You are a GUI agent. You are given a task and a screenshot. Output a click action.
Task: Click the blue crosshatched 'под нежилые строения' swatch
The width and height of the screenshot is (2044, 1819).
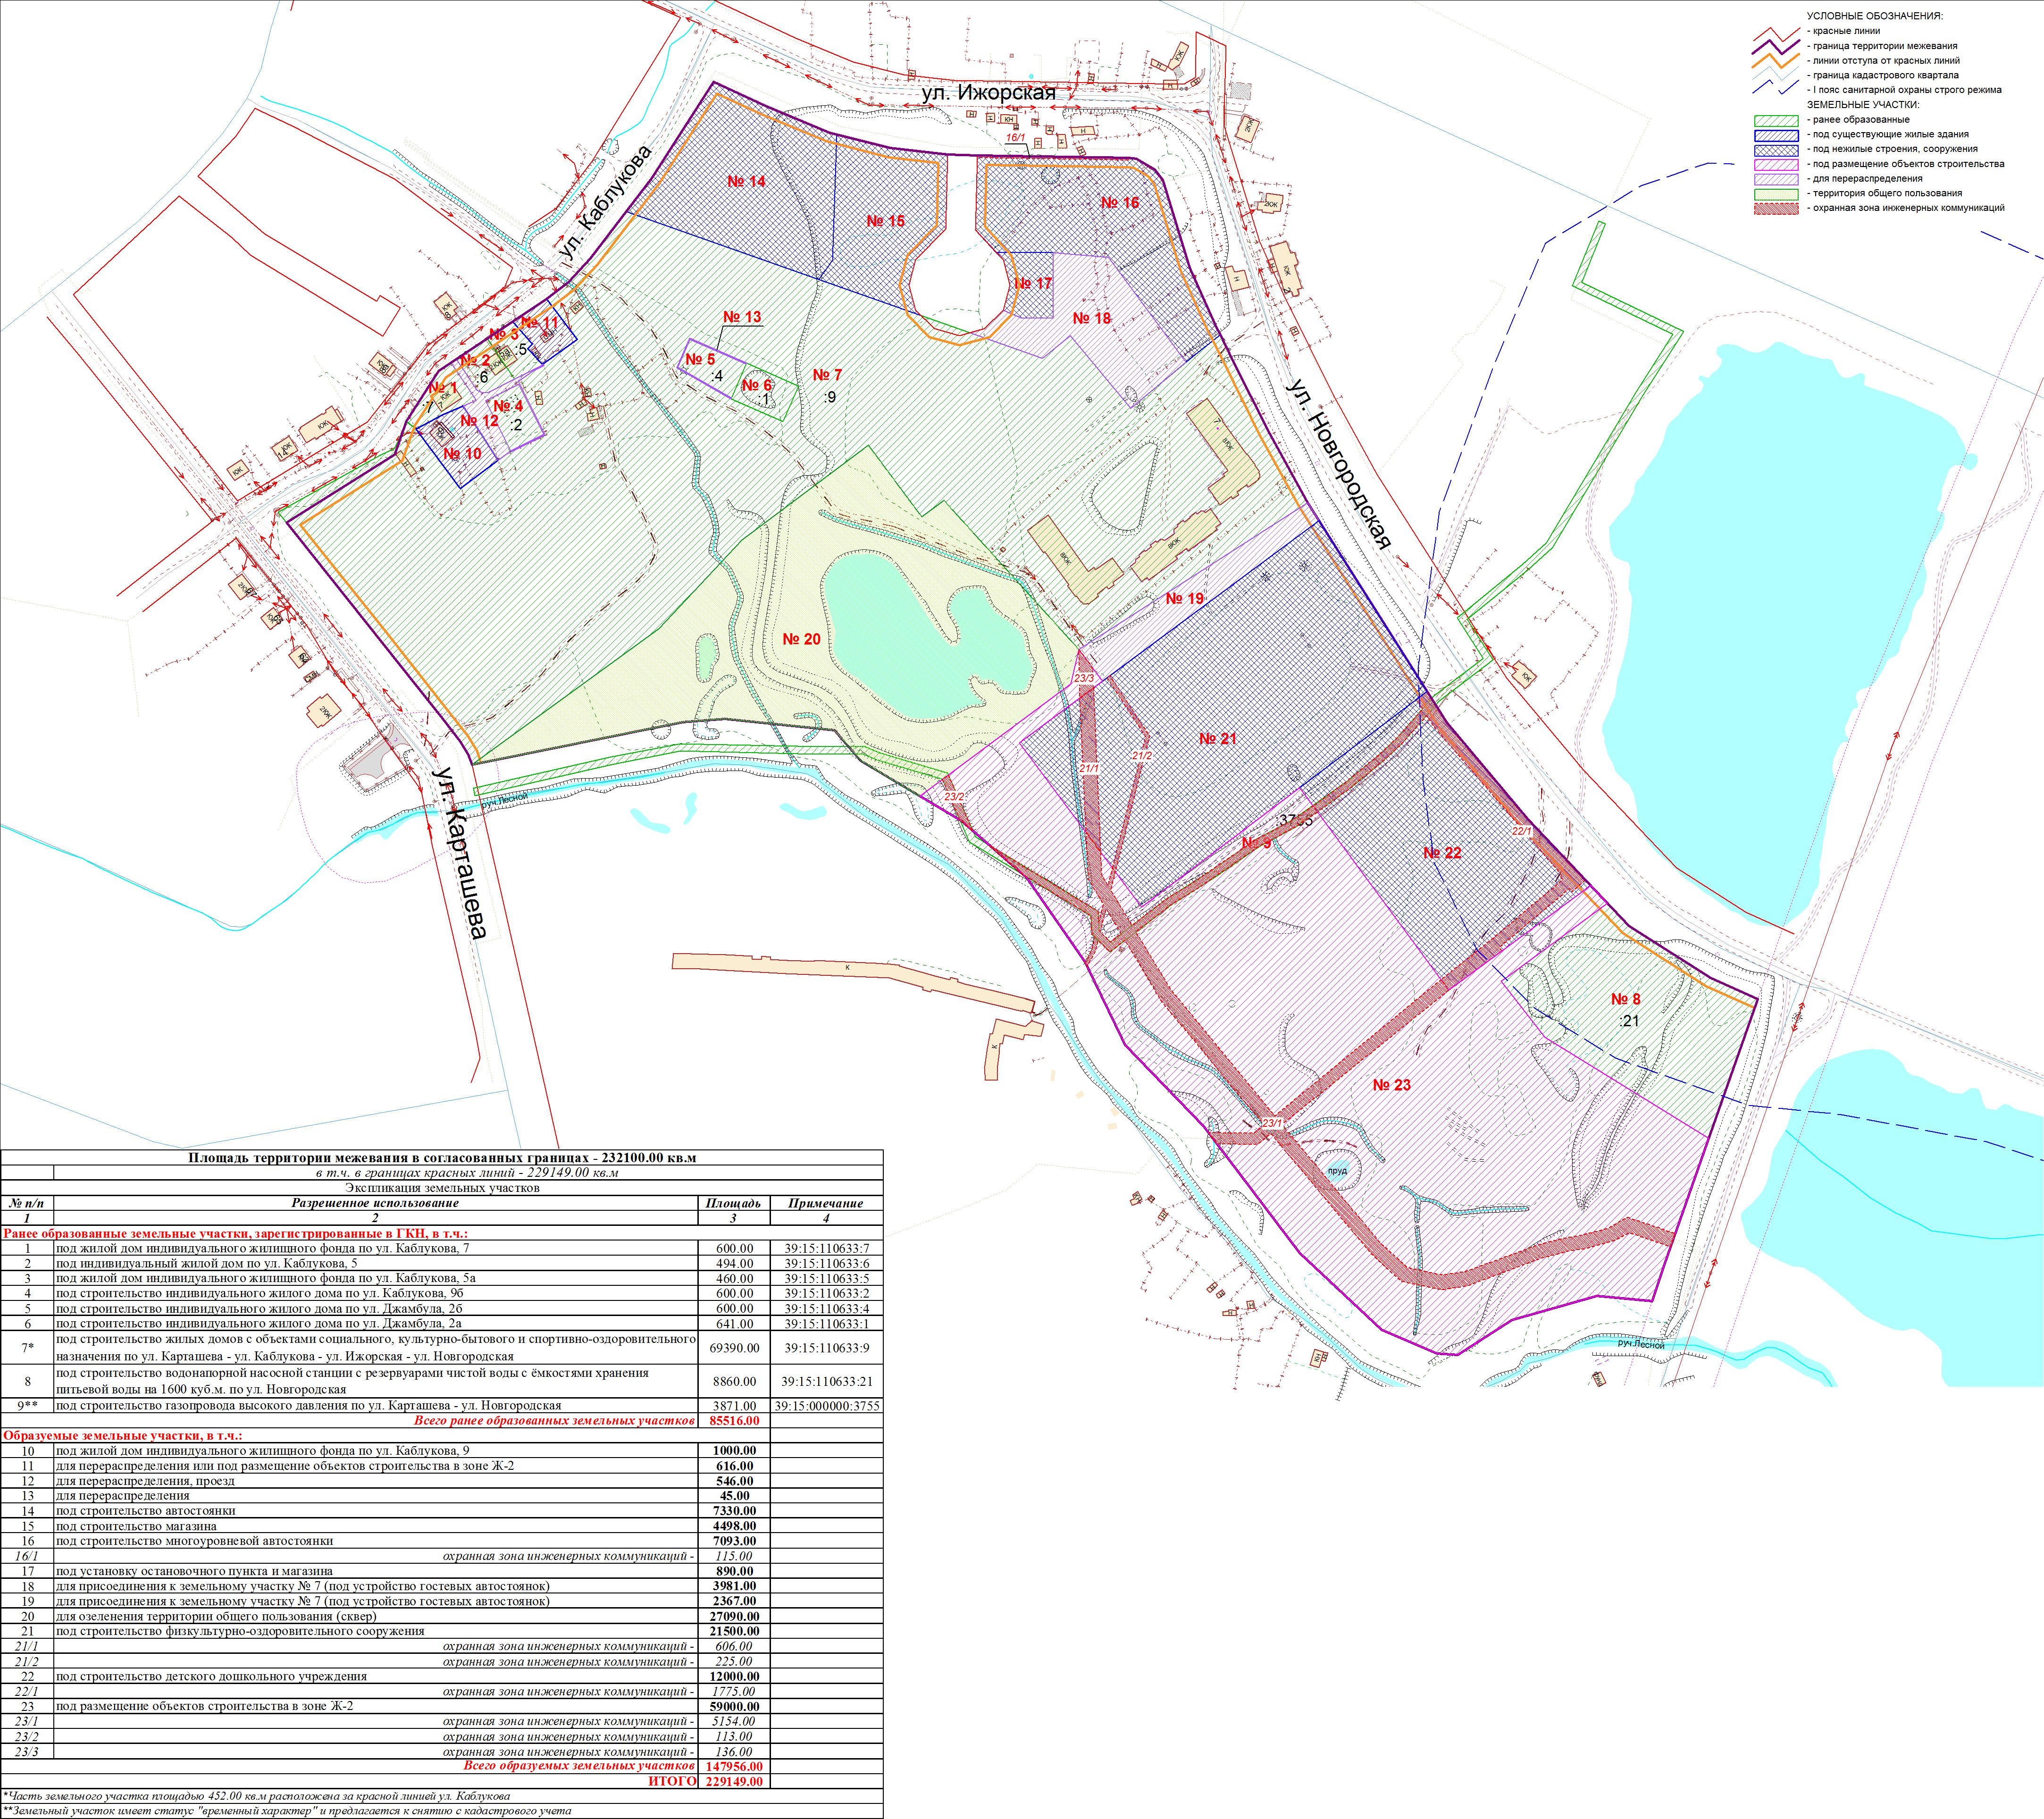tap(1776, 150)
